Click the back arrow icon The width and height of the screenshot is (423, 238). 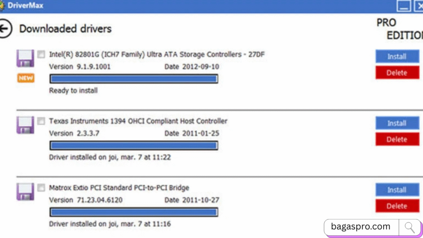click(x=5, y=29)
